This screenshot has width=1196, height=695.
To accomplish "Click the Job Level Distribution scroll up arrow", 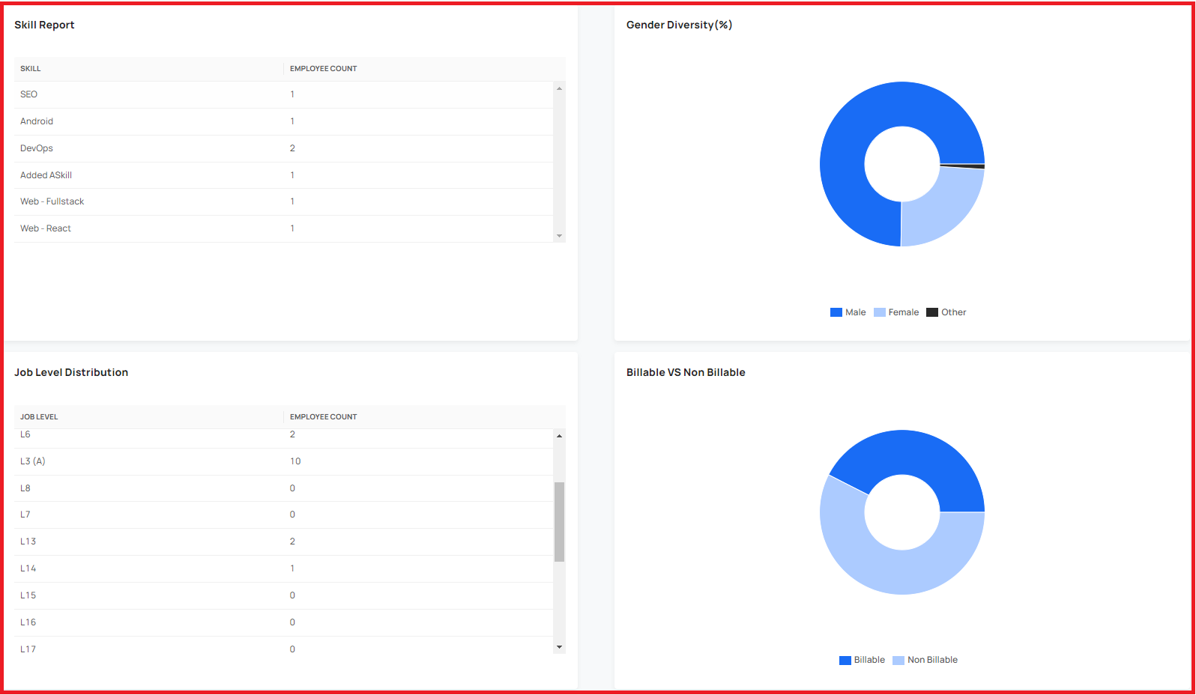I will click(x=559, y=435).
